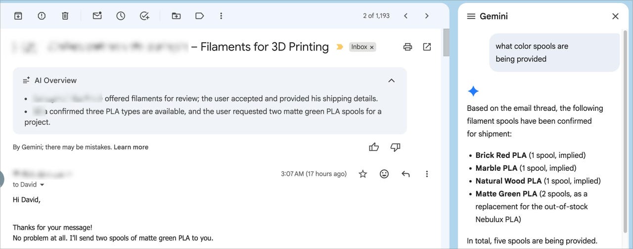
Task: Print the email thread
Action: click(x=407, y=47)
